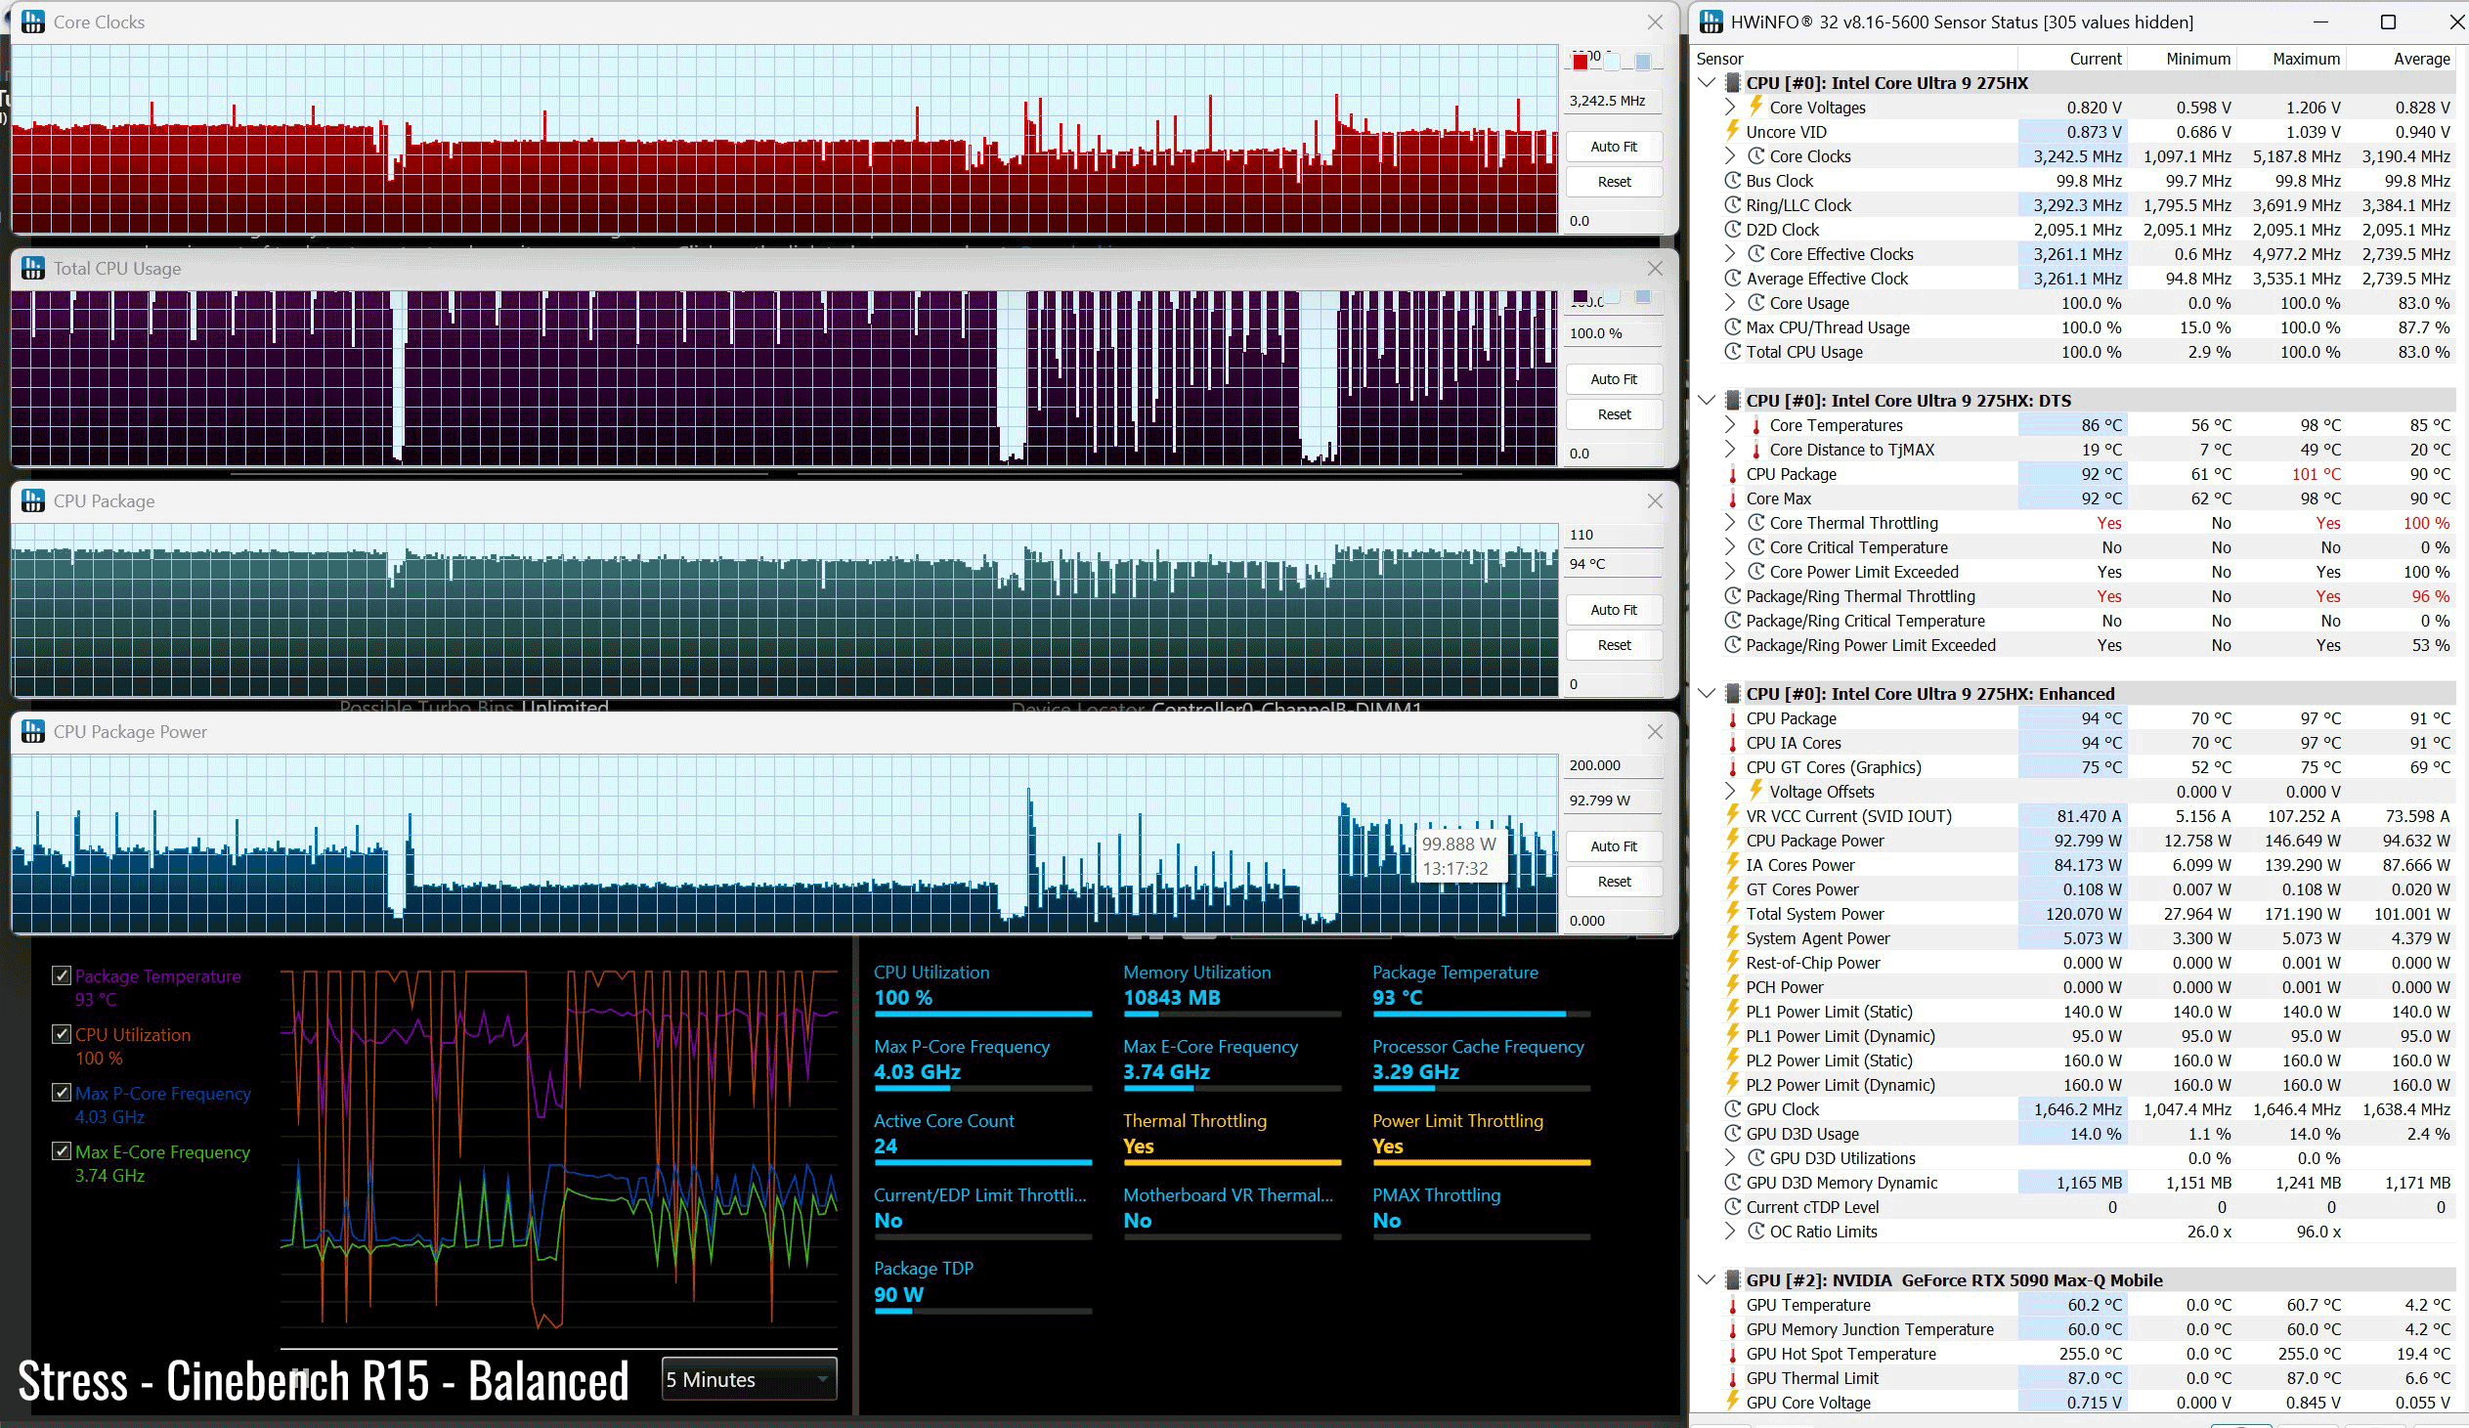Click the Maximum column header
Screen dimensions: 2469x1428
[x=2306, y=59]
